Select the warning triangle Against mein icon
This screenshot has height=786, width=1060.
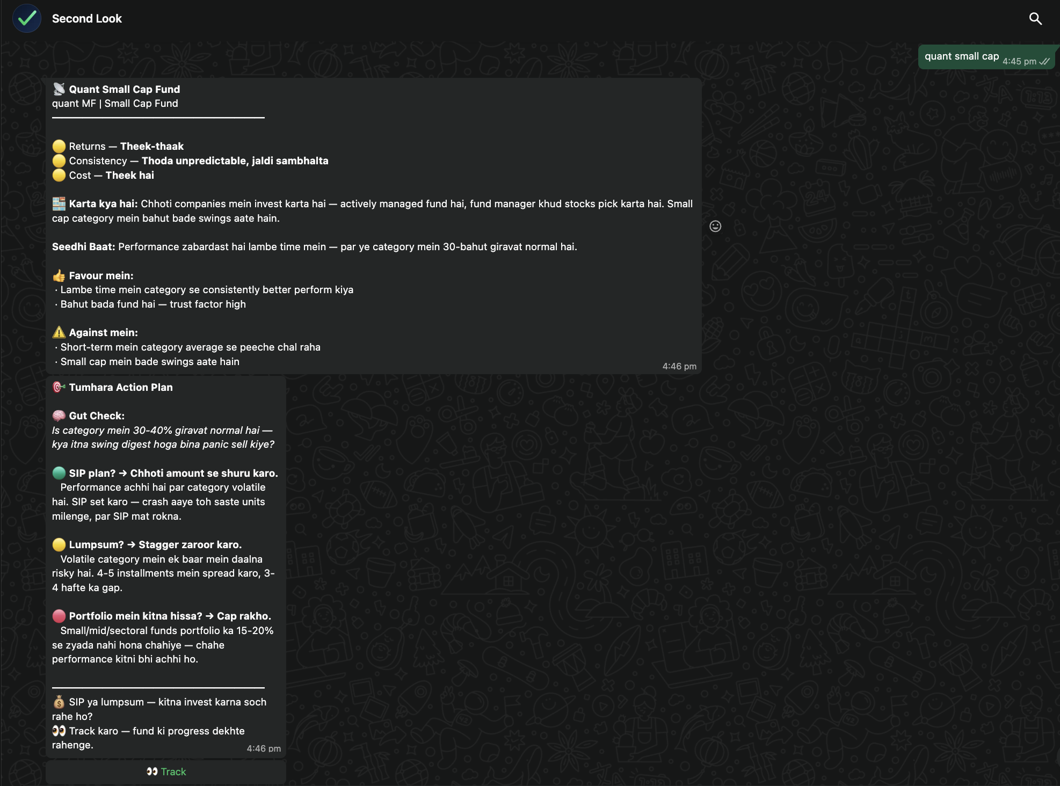(59, 332)
